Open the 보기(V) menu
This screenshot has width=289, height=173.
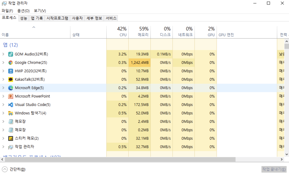[40, 11]
